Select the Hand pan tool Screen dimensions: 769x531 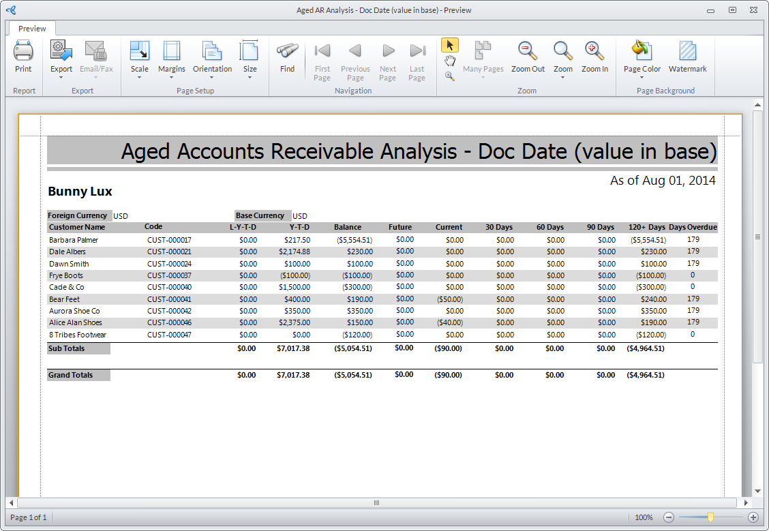pos(449,61)
